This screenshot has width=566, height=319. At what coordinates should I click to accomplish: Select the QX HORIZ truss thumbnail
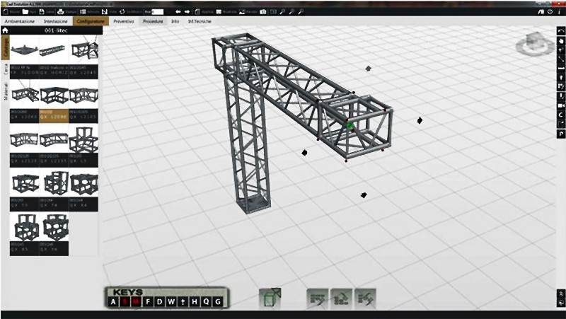(54, 55)
